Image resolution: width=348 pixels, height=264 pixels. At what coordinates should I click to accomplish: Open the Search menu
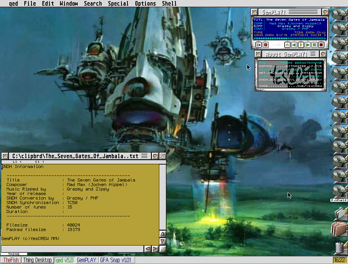93,3
